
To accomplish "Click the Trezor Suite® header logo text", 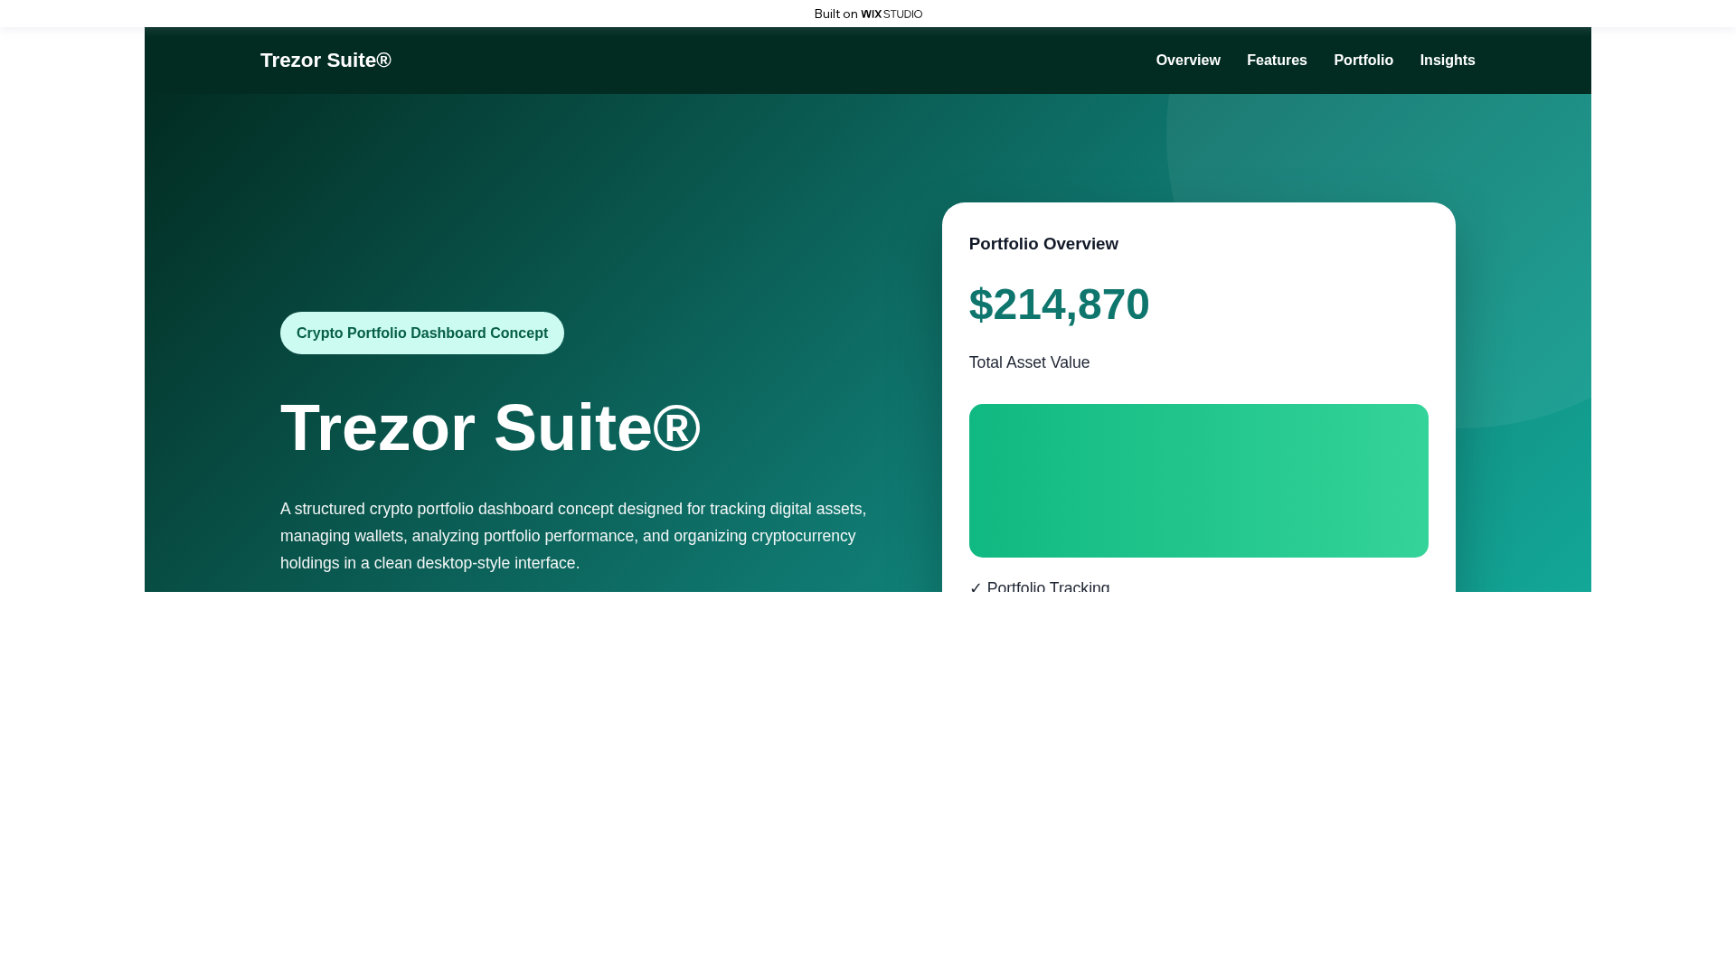I will (x=325, y=61).
